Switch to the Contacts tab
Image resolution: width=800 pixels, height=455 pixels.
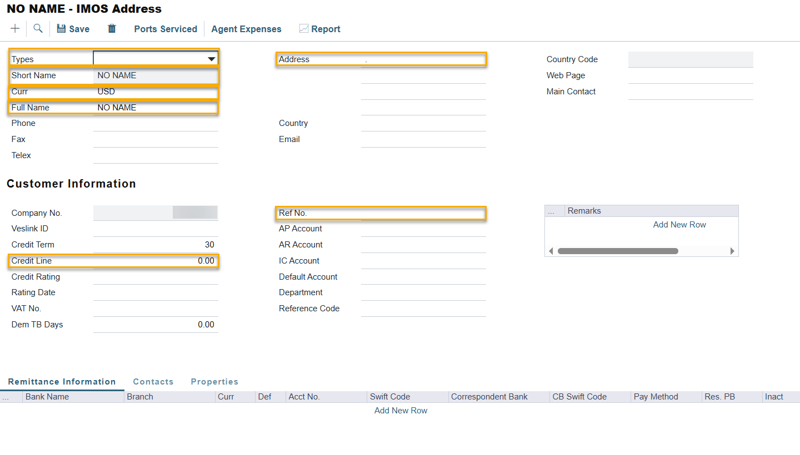pos(153,382)
